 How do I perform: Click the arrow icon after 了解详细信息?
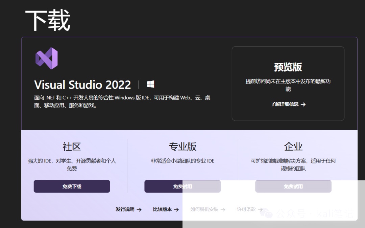[303, 104]
